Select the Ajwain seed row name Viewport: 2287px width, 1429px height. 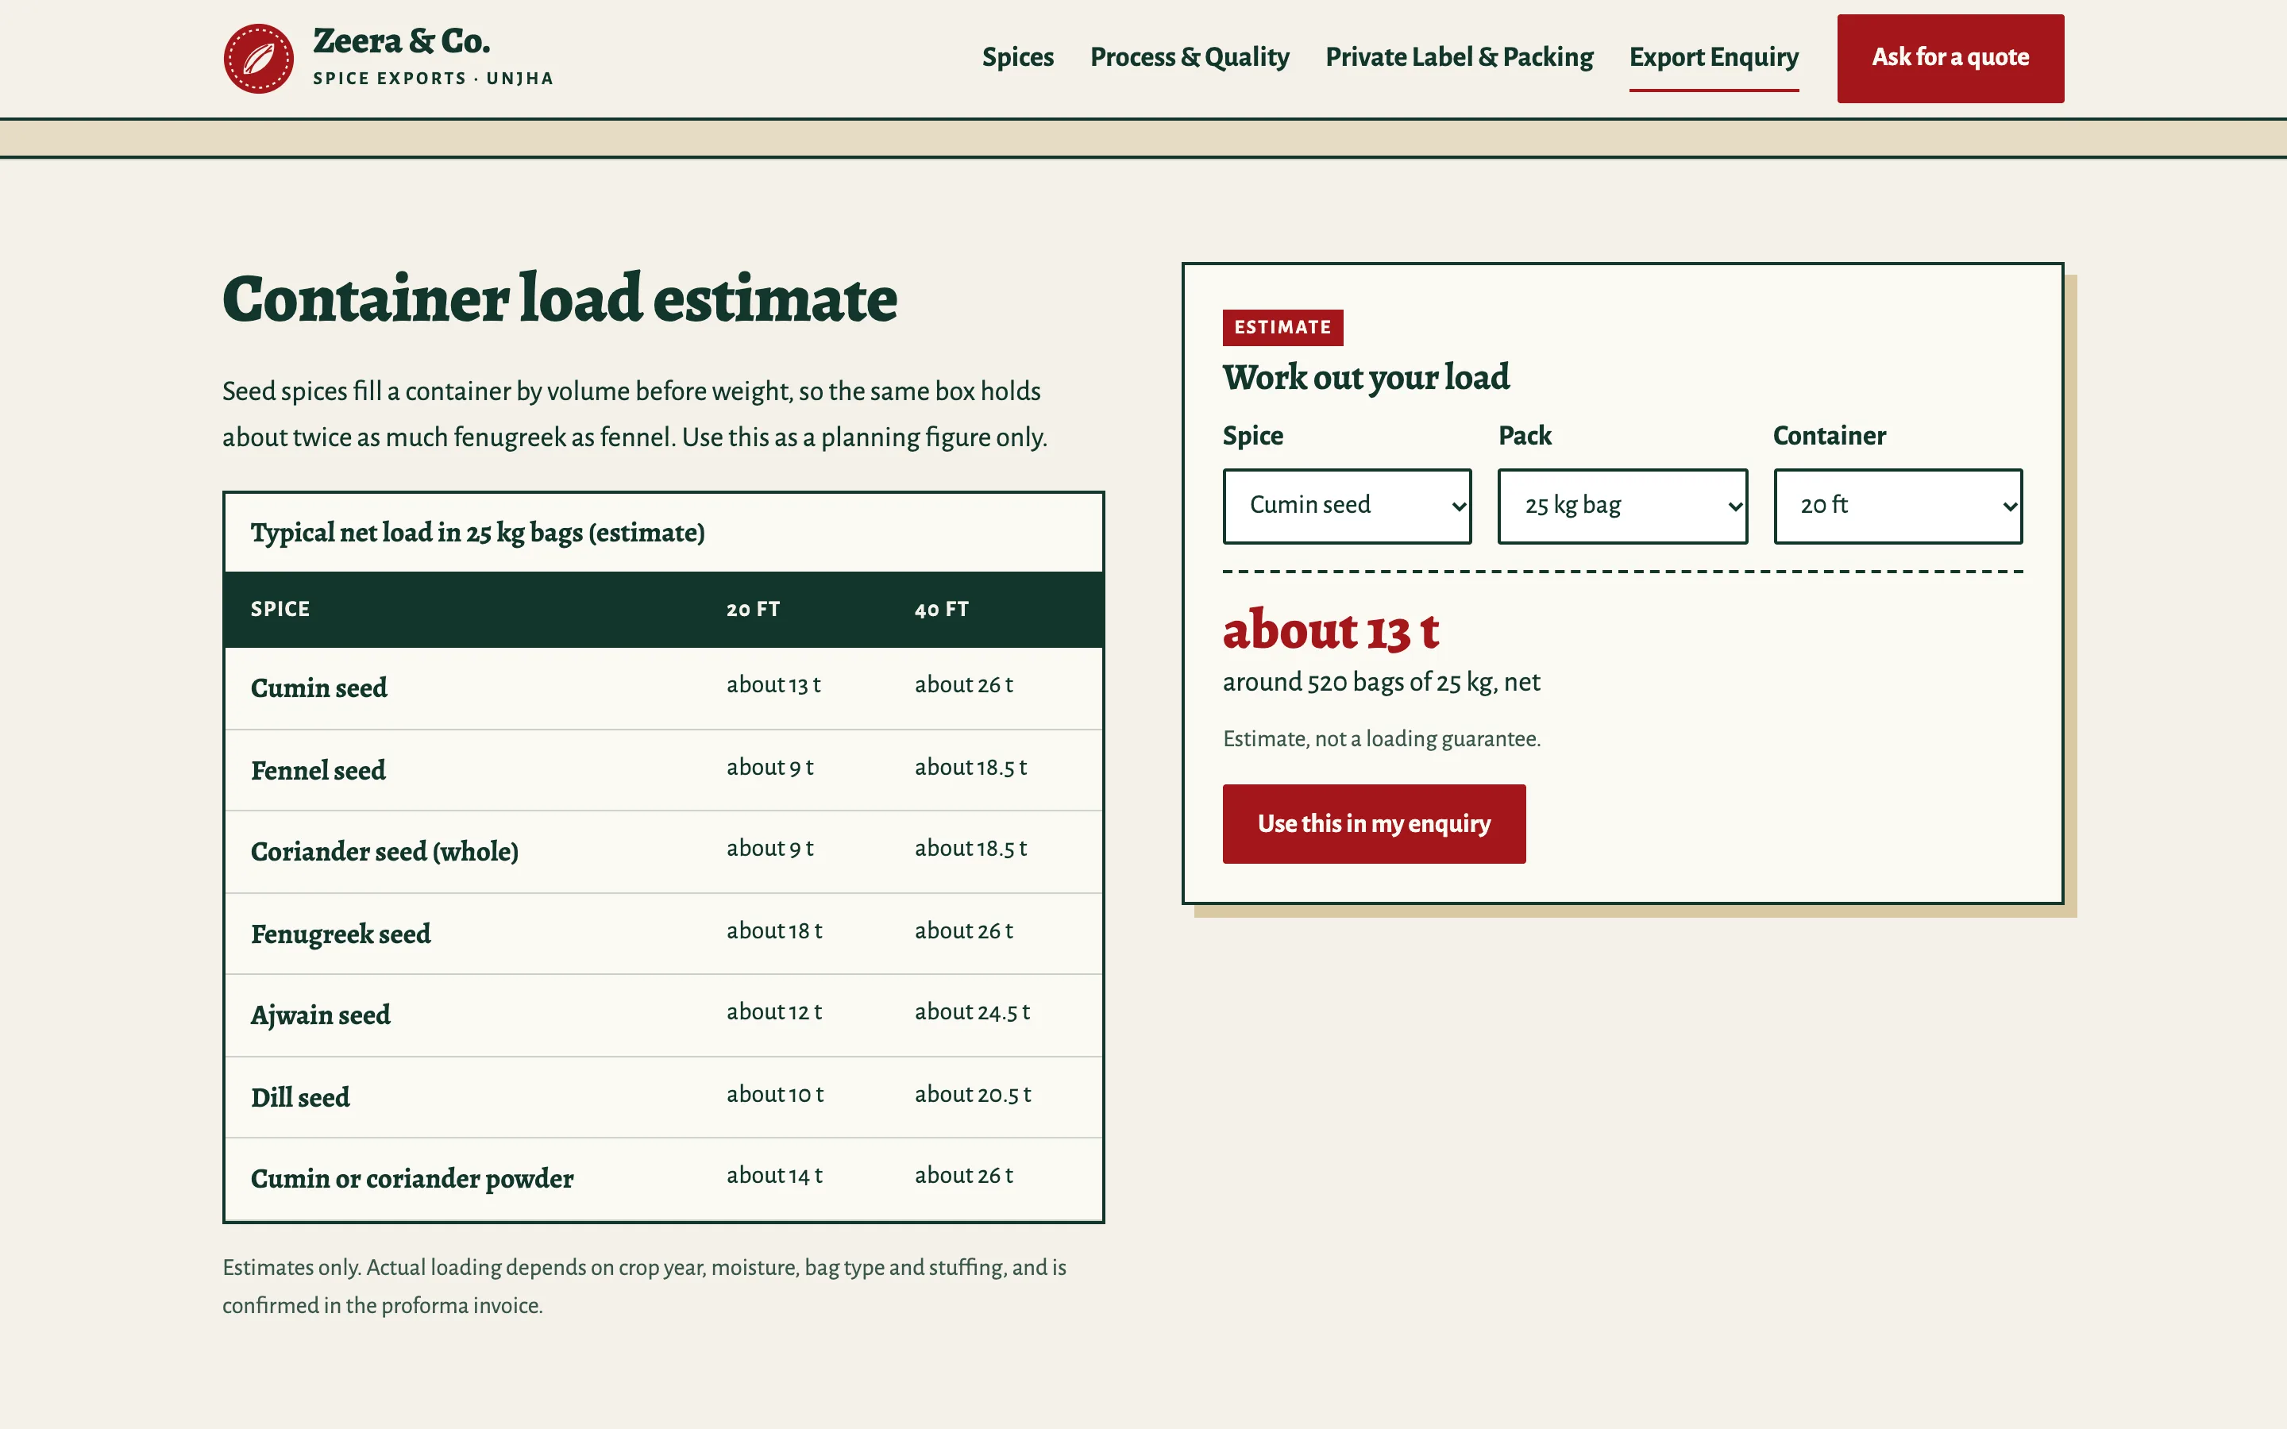click(319, 1014)
